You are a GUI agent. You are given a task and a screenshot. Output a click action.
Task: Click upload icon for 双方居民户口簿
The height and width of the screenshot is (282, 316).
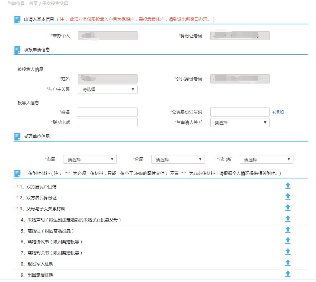tap(287, 186)
